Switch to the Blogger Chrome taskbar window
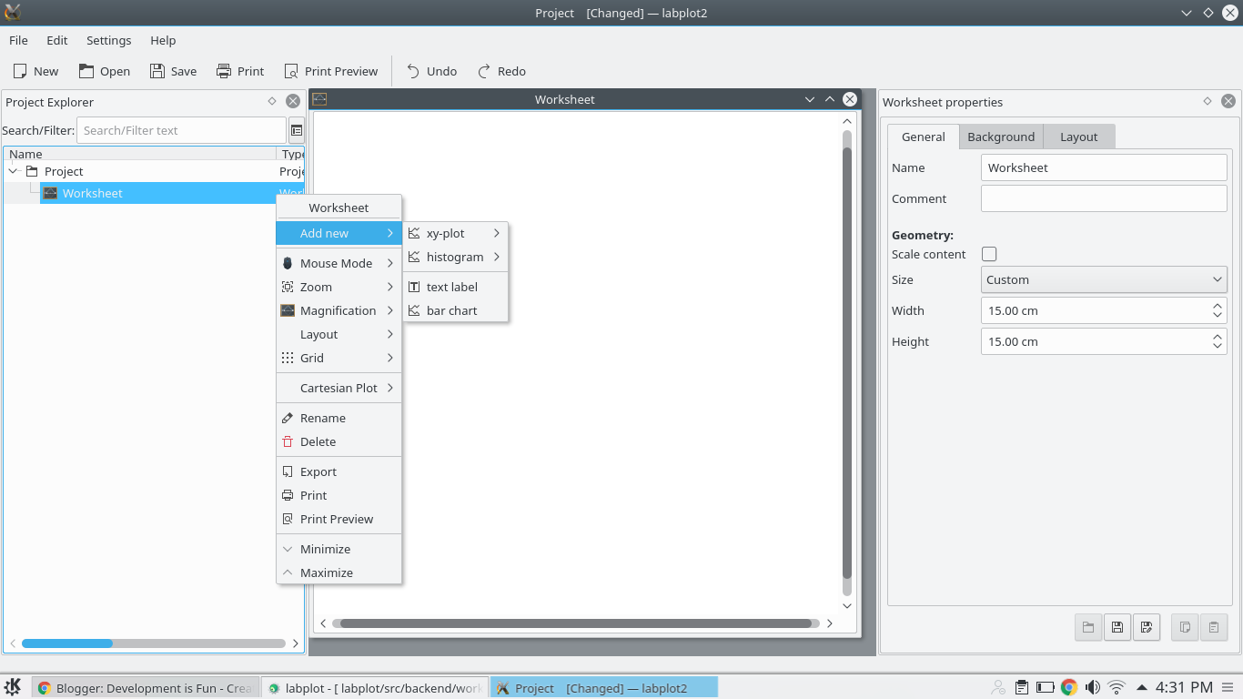Image resolution: width=1243 pixels, height=699 pixels. [x=146, y=688]
